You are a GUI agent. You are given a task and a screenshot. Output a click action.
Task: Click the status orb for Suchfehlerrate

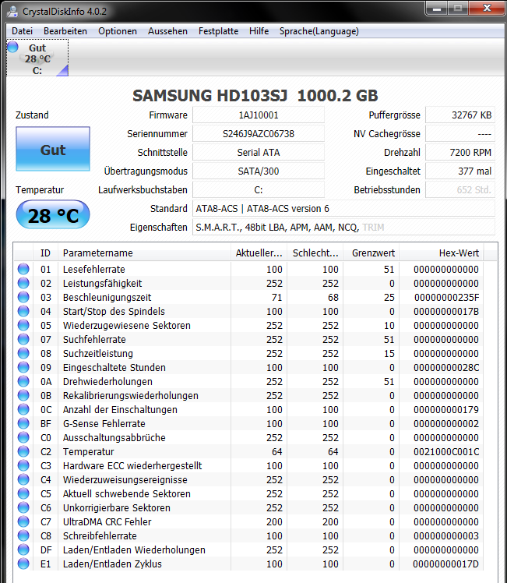click(23, 339)
